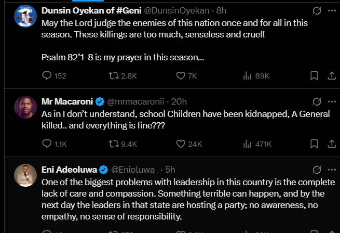340x233 pixels.
Task: Reply to Mr Macaroni's tweet
Action: (47, 144)
